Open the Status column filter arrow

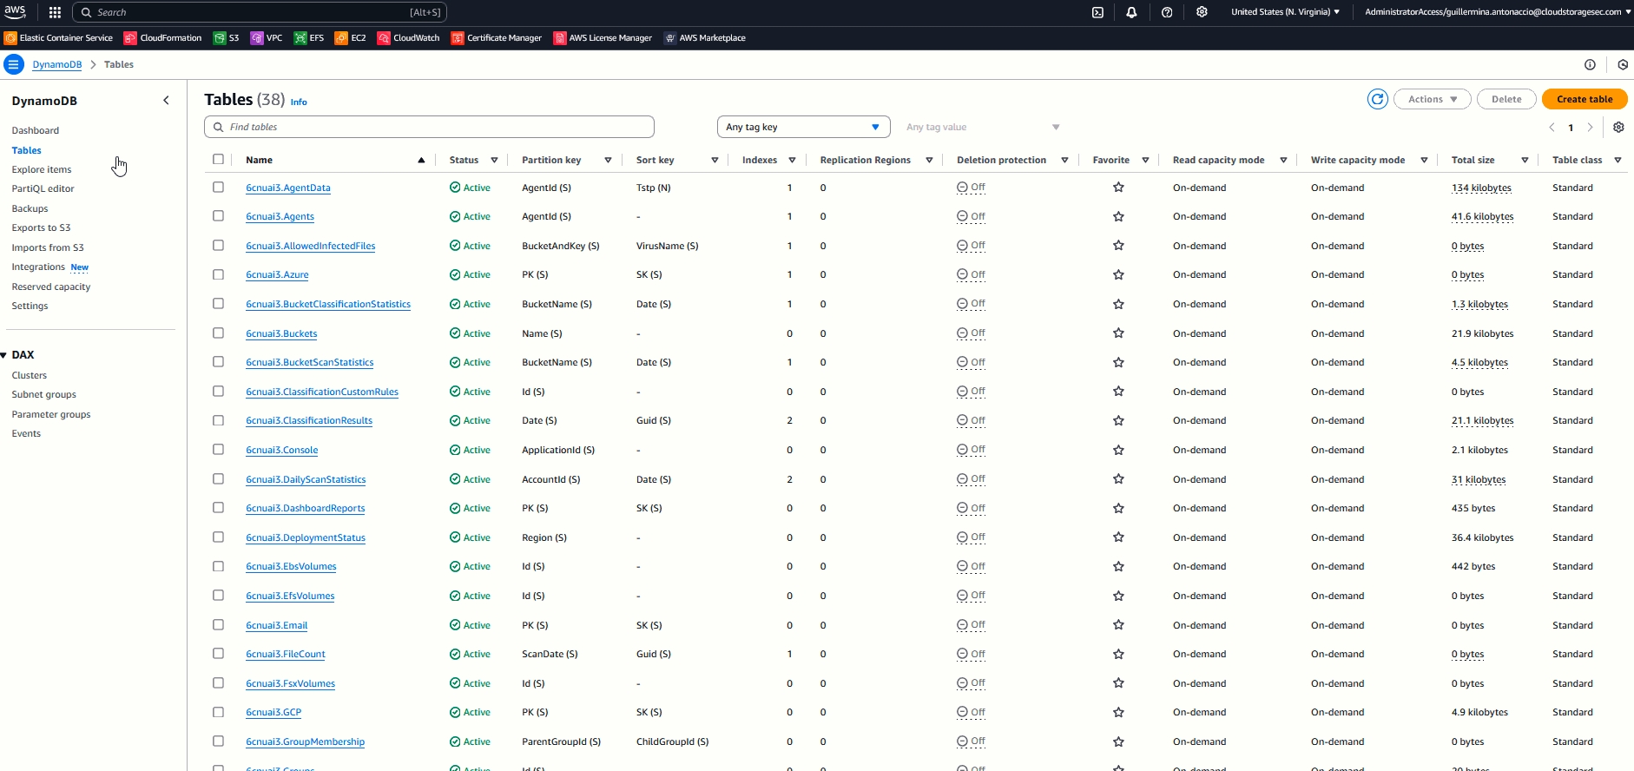click(x=494, y=160)
